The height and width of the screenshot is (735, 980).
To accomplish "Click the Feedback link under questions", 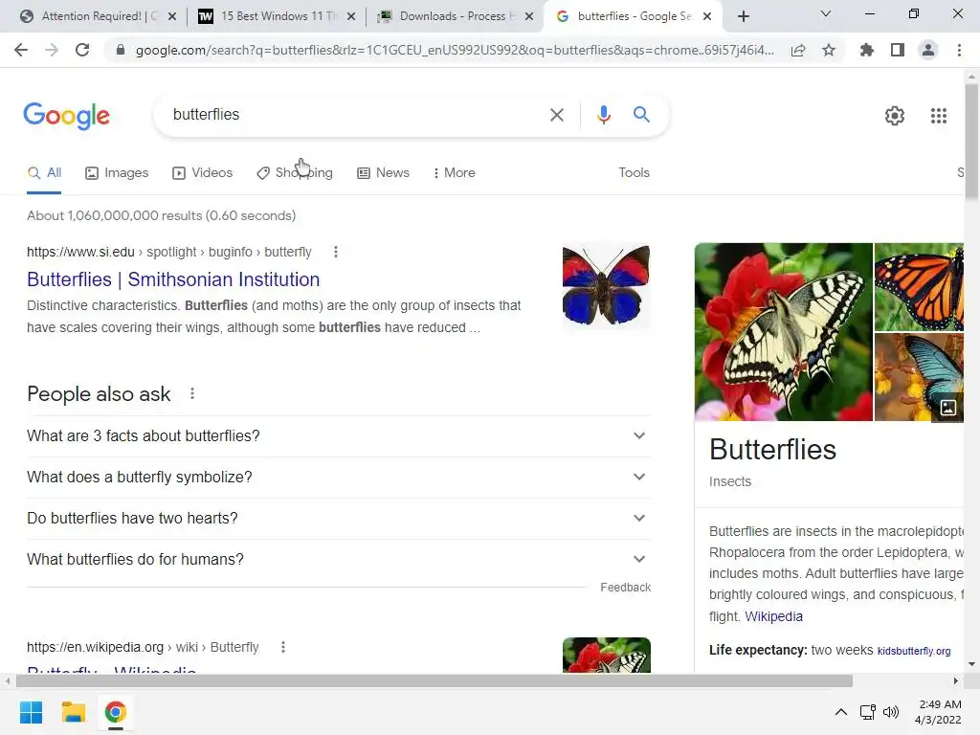I will (625, 588).
